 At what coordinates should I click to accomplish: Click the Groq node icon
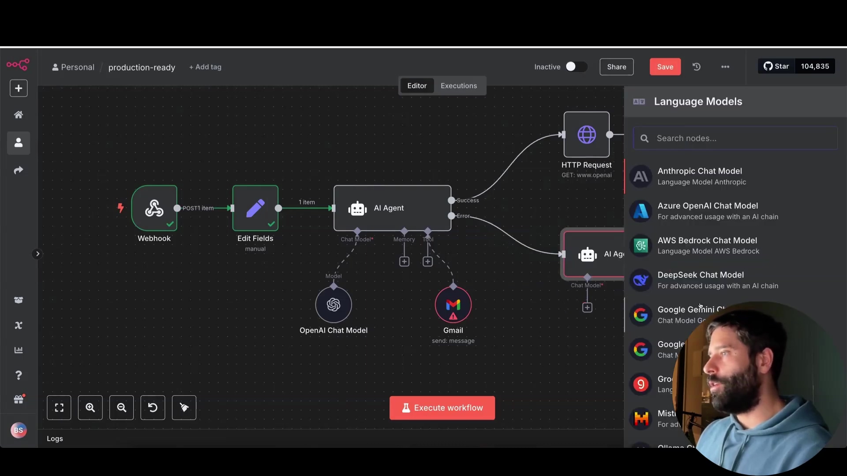point(641,384)
